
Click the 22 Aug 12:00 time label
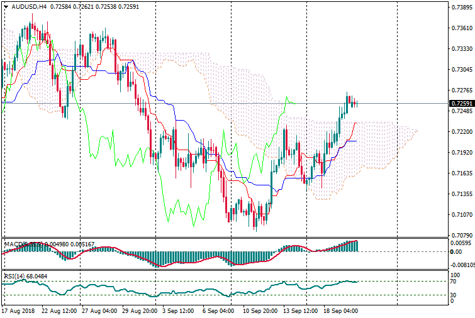click(x=59, y=311)
